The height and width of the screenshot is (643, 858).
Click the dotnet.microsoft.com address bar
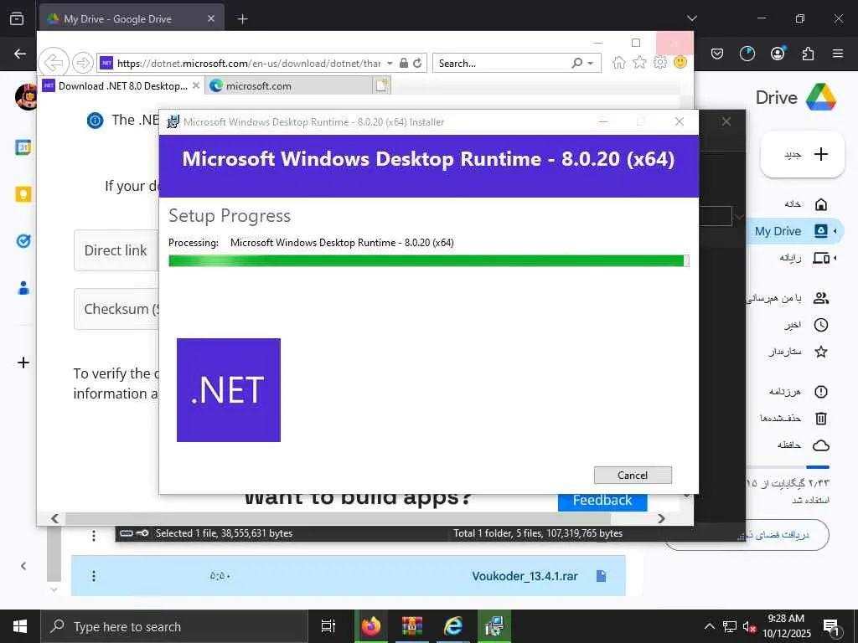click(x=249, y=64)
